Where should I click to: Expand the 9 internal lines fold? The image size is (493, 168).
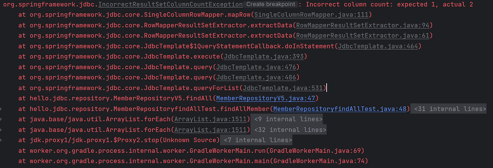(x=287, y=119)
